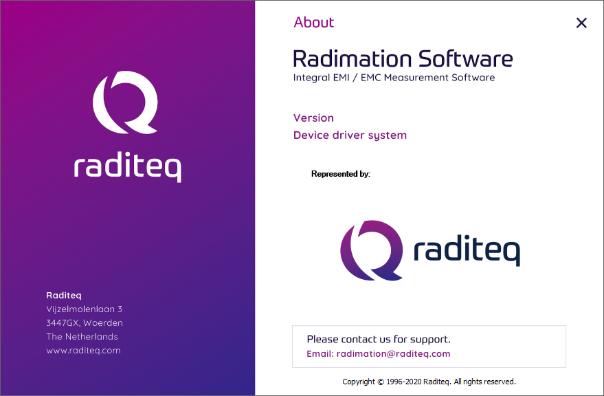Click 'Please contact us for support.' text

[379, 339]
